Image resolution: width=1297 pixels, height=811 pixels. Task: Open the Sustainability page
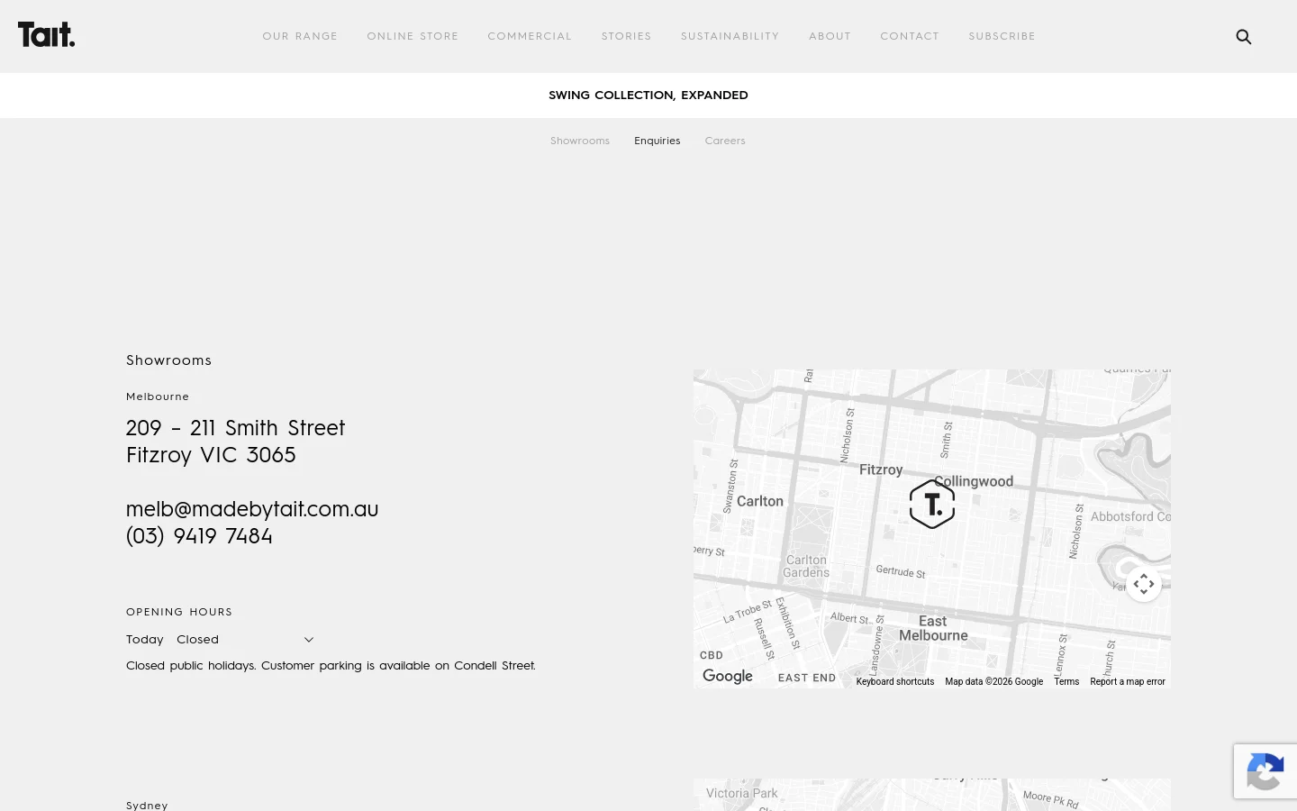730,36
